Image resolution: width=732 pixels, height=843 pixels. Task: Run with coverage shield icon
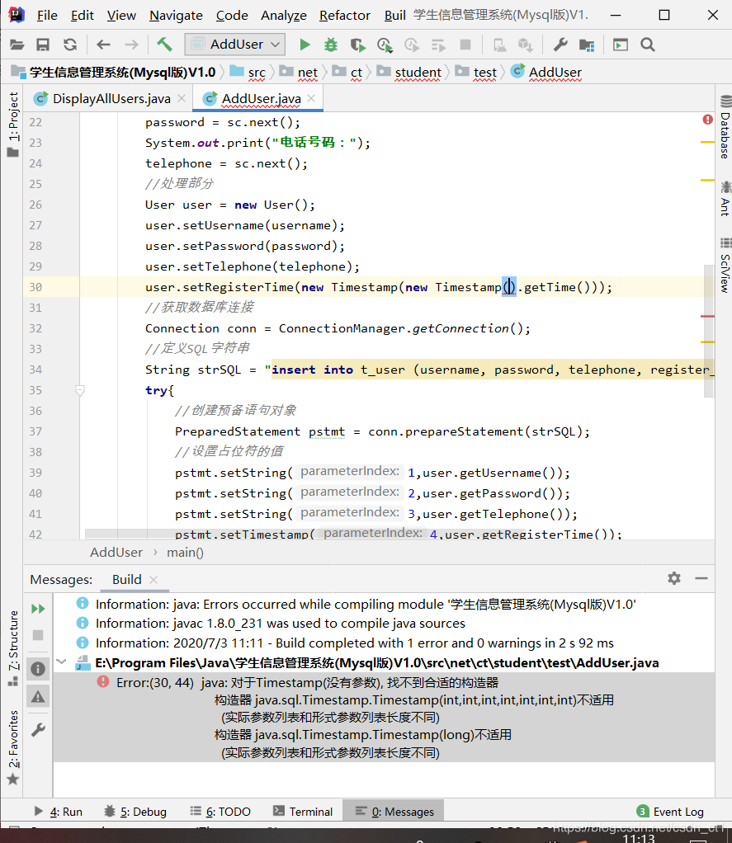357,45
